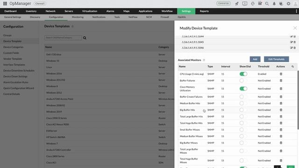Toggle Show Dial for CPU Usage (5 mins avg)
The width and height of the screenshot is (299, 168).
(x=243, y=74)
